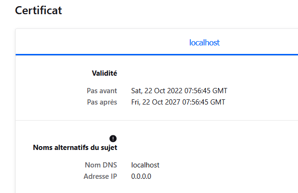Click the Certificat page heading

pos(39,10)
